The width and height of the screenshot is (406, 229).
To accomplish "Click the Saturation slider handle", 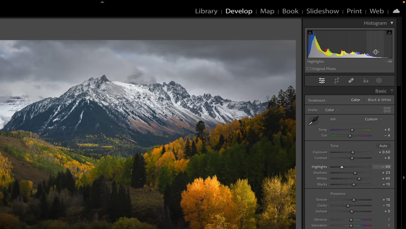I will click(x=351, y=225).
